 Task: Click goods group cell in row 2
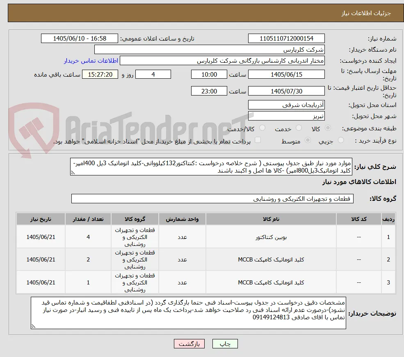coord(135,259)
